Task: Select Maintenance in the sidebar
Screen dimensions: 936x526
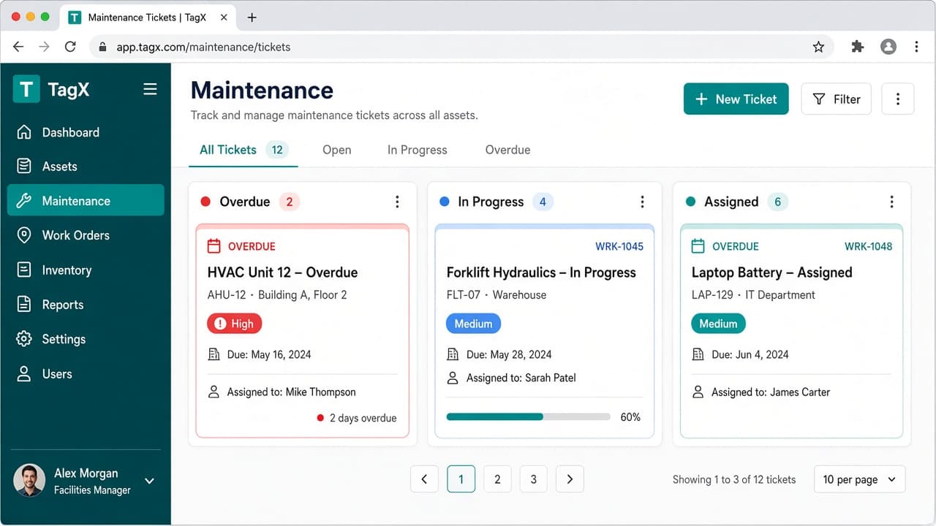Action: point(86,201)
